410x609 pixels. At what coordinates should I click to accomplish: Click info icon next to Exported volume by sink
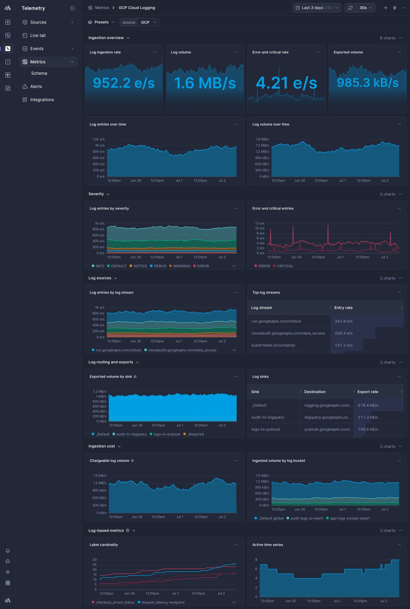(135, 377)
